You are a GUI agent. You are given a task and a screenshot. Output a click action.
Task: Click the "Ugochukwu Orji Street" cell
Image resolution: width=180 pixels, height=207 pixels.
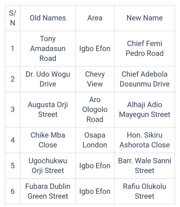[48, 166]
